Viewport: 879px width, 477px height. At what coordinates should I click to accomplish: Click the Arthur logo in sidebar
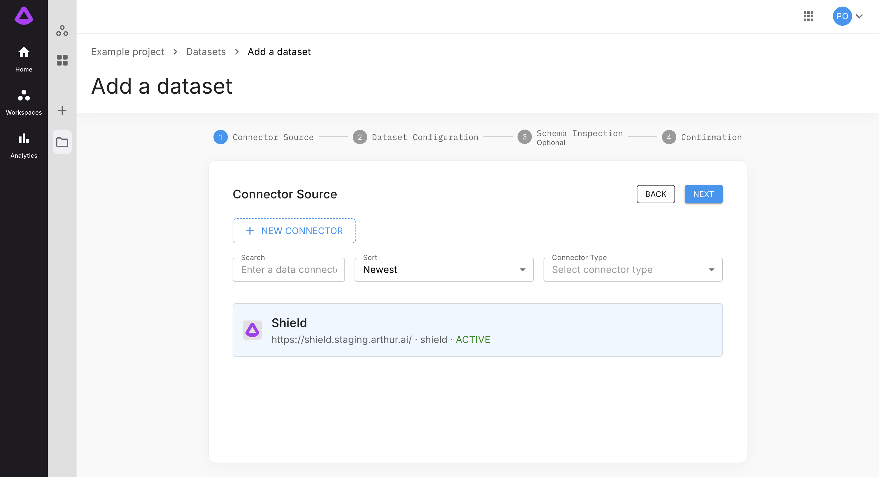[24, 16]
